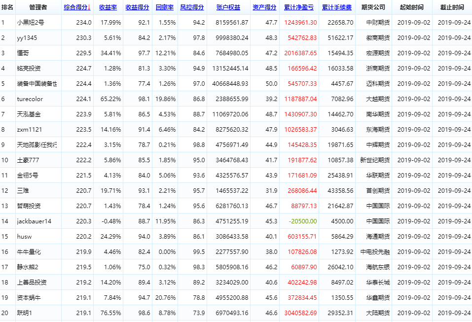Sort table by 账户权益 header
This screenshot has width=472, height=322.
(x=228, y=7)
